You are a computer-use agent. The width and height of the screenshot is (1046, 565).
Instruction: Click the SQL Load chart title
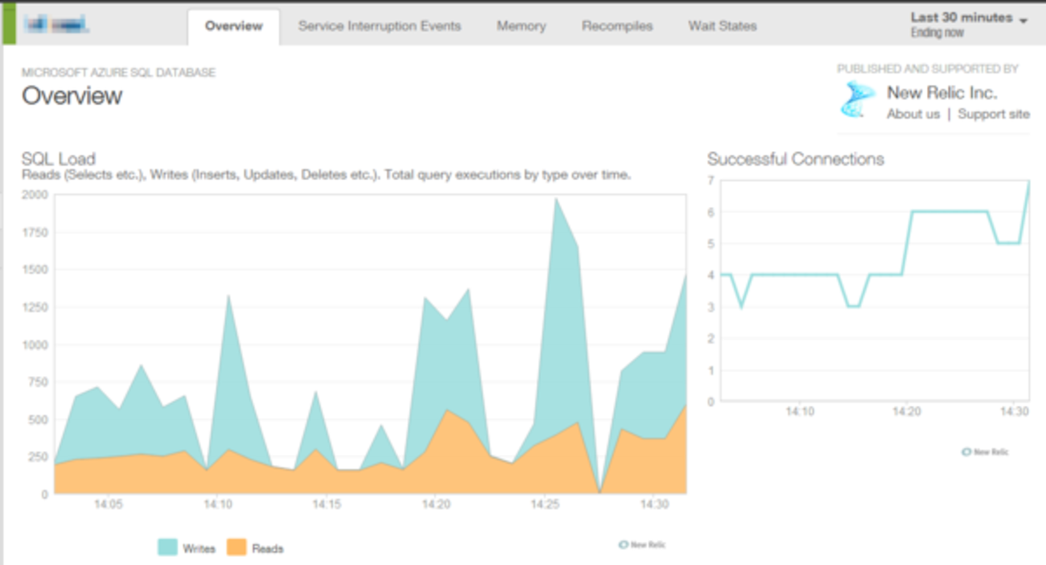59,159
